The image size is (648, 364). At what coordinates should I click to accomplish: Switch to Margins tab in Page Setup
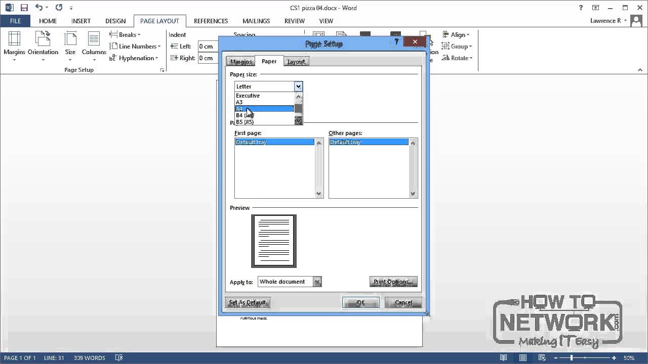[240, 62]
